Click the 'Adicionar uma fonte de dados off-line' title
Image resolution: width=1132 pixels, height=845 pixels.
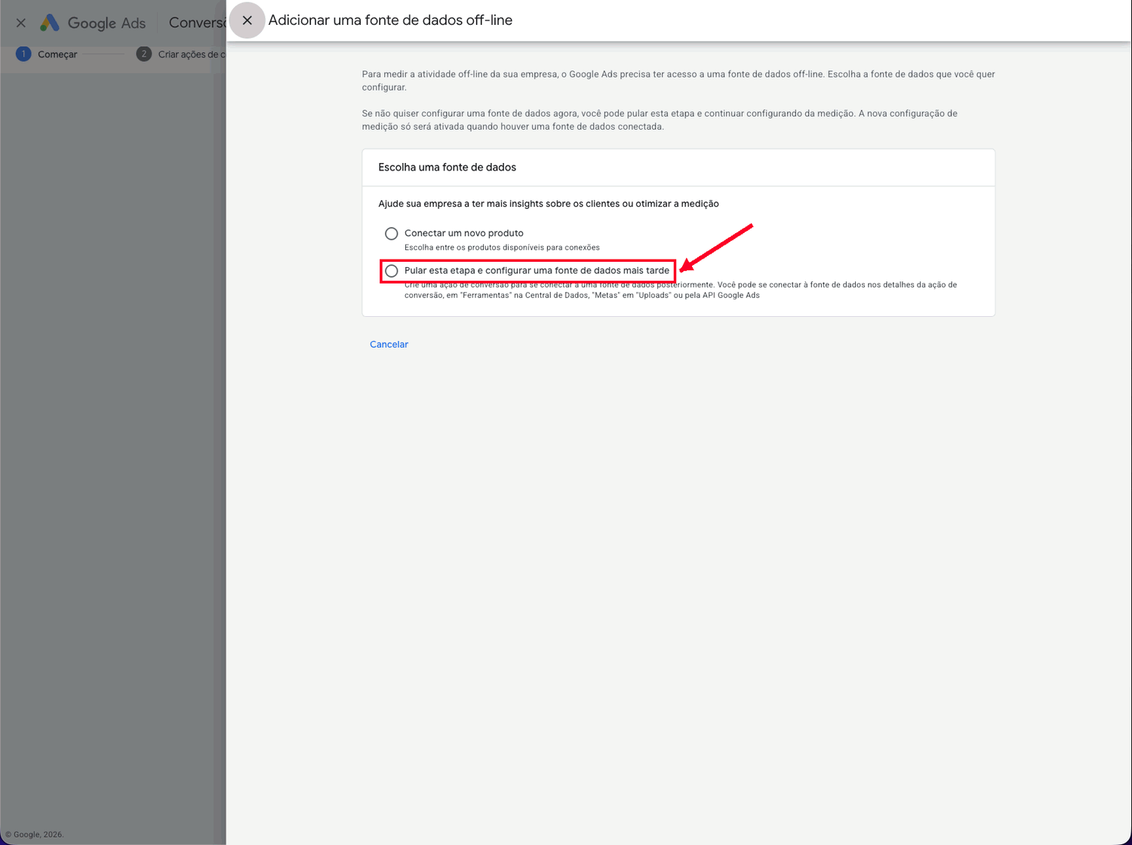[390, 20]
